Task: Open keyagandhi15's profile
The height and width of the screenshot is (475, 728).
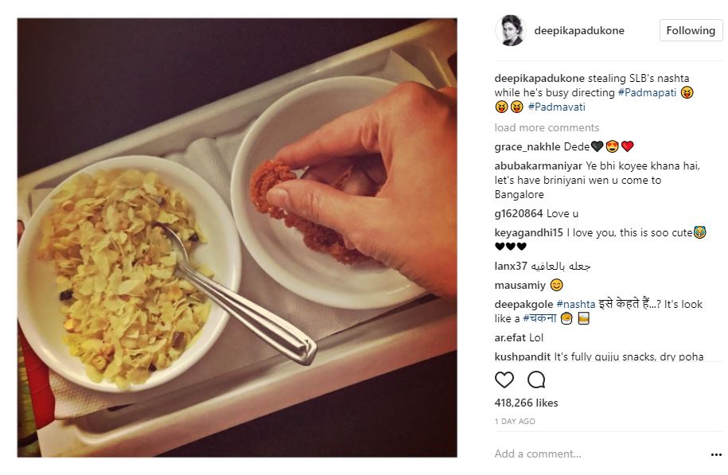Action: click(x=528, y=232)
